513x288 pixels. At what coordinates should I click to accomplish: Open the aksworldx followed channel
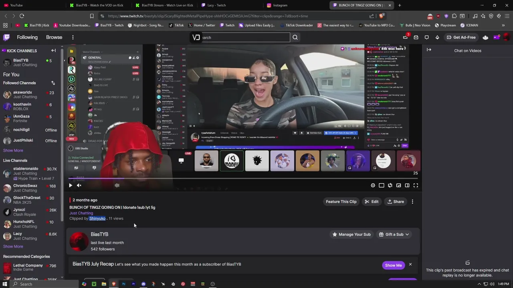coord(30,94)
